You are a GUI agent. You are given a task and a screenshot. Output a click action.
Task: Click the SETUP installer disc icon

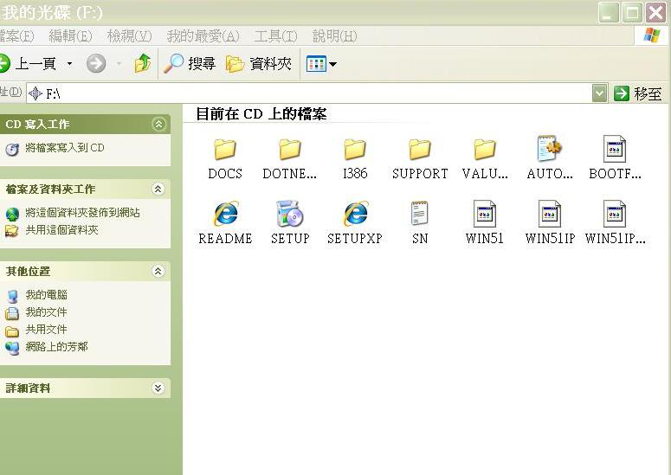click(290, 214)
